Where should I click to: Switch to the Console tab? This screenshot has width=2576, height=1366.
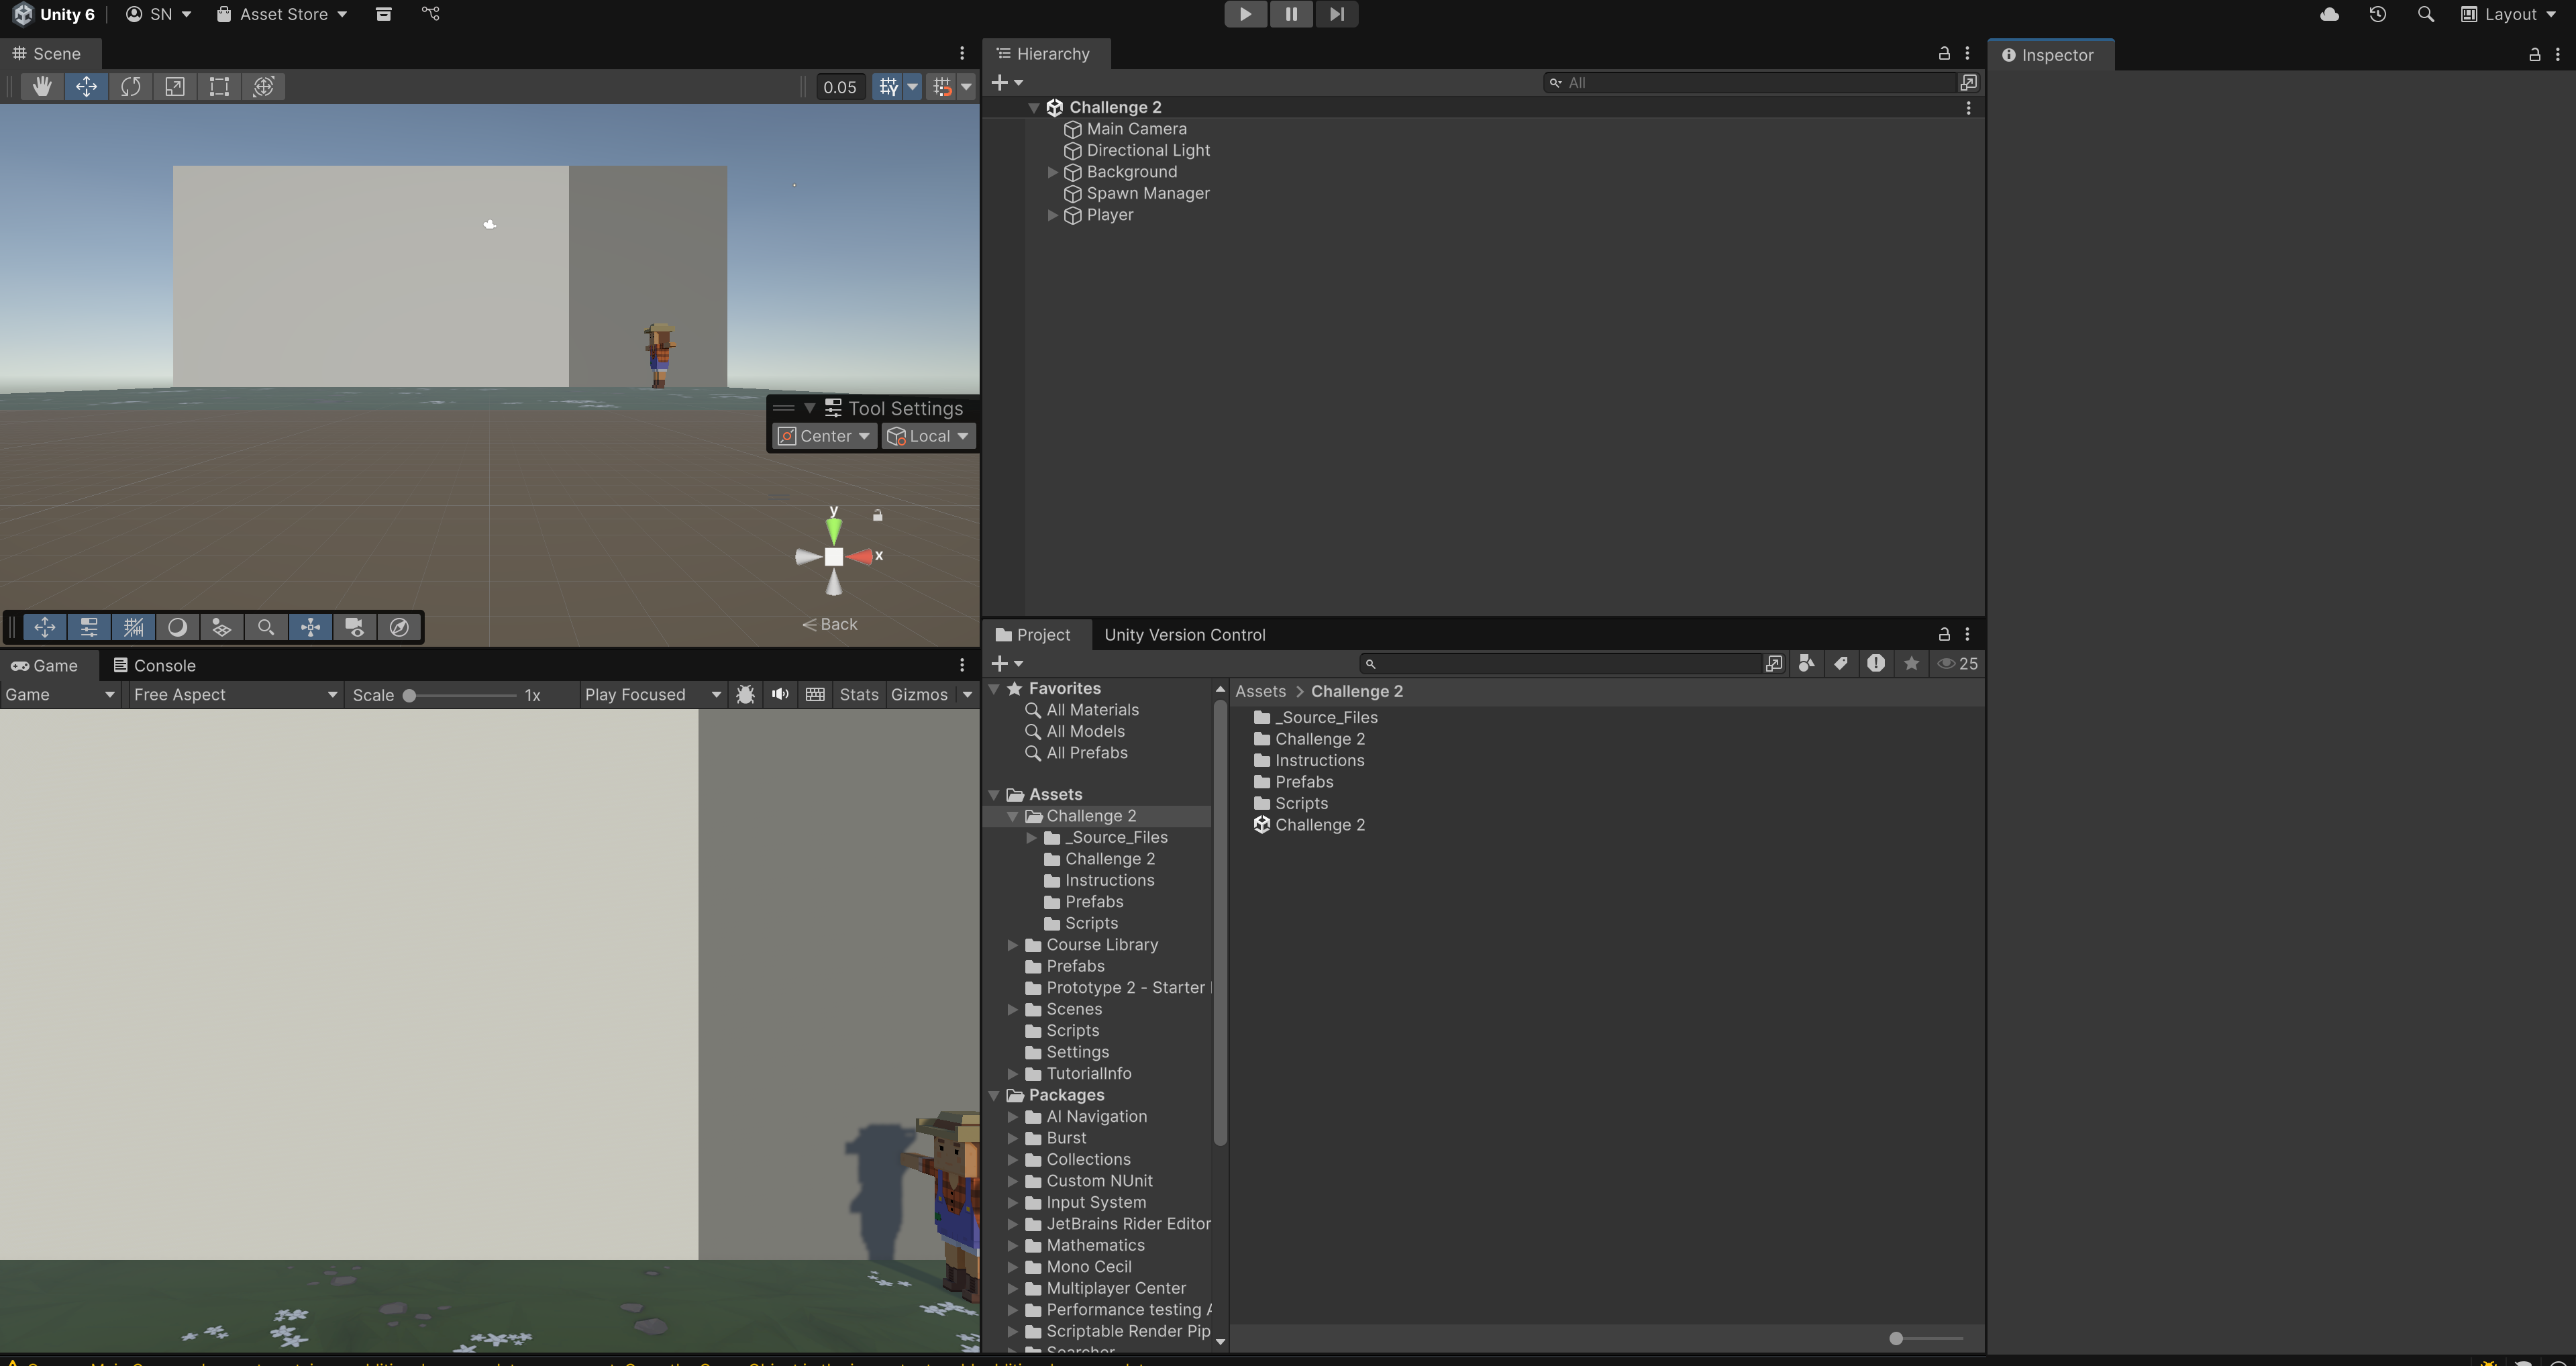pos(154,665)
